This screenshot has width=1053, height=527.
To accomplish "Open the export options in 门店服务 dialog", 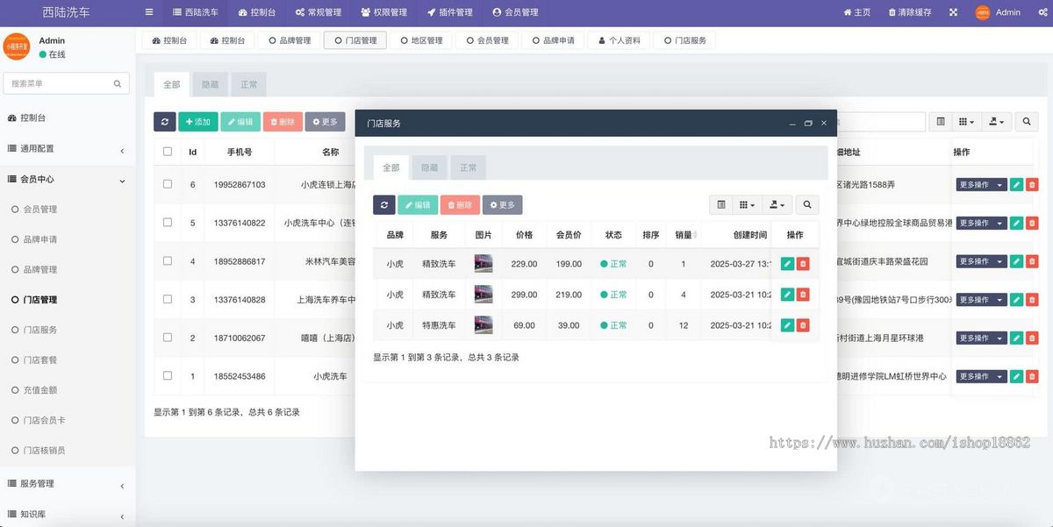I will click(x=776, y=204).
